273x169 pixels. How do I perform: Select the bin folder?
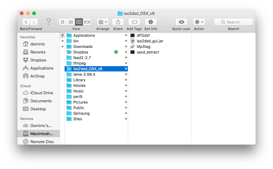point(96,41)
